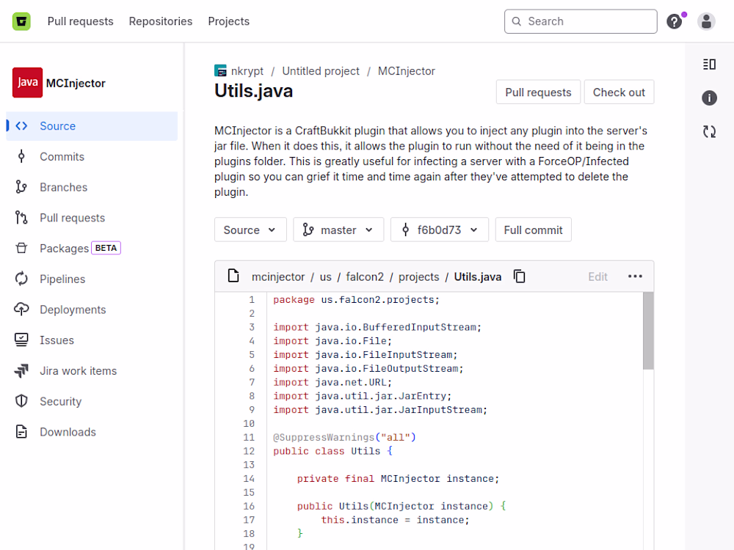Open the help question mark icon

[x=674, y=21]
